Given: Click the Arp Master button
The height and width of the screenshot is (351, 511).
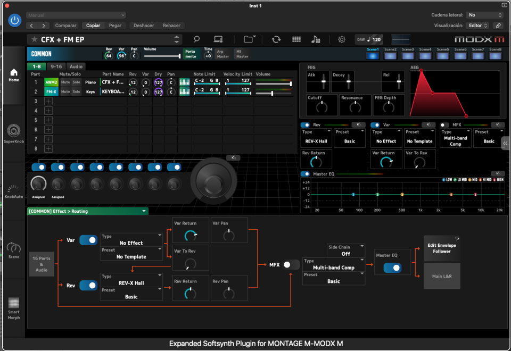Looking at the screenshot, I should (223, 54).
